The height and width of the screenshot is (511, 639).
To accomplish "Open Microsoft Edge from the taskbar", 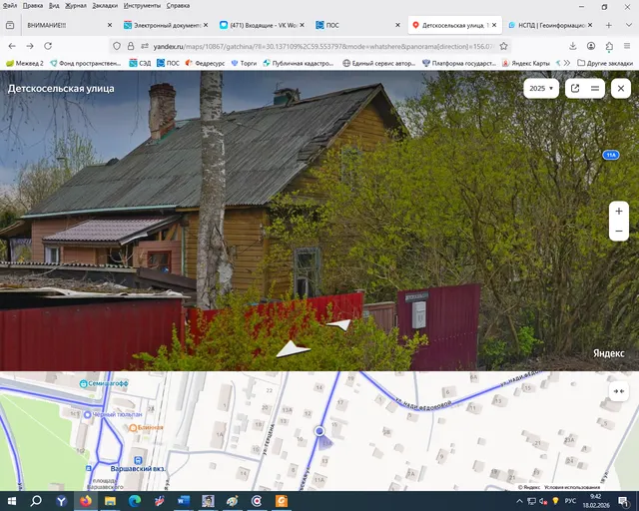I will 135,501.
